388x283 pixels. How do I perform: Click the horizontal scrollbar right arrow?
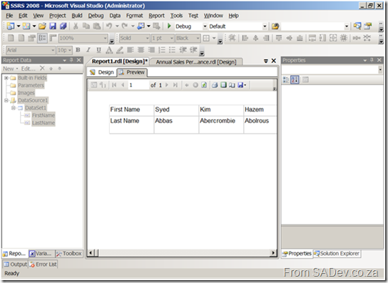[273, 253]
